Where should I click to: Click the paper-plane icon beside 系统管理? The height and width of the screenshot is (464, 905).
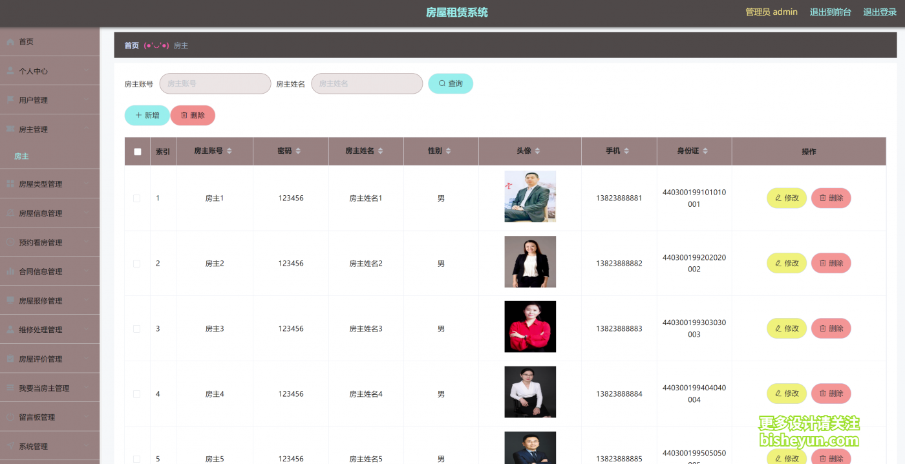coord(10,446)
